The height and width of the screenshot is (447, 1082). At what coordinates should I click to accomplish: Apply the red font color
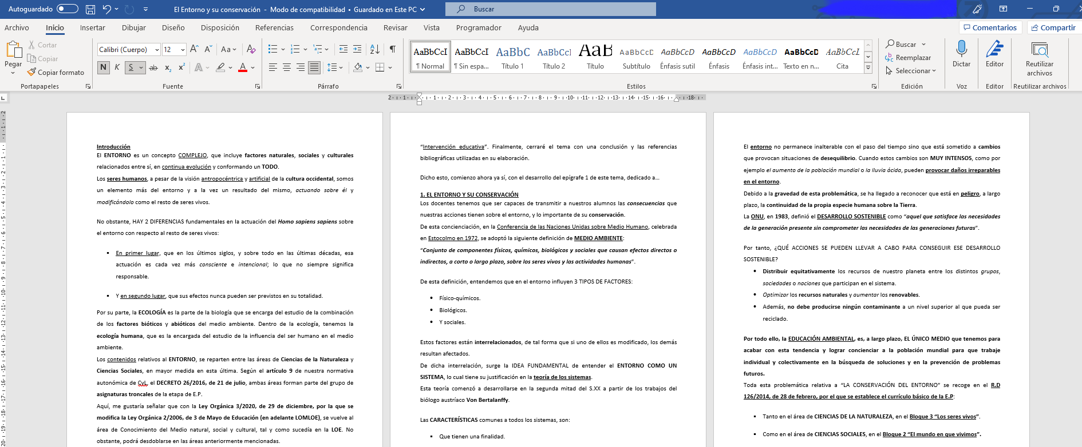click(243, 67)
